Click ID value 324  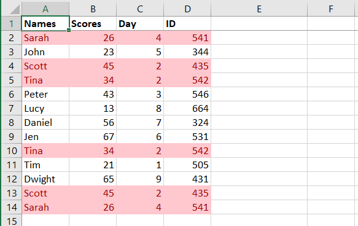point(187,123)
